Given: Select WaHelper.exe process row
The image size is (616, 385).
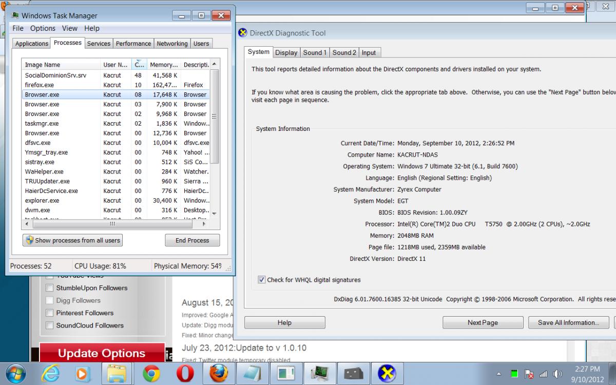Looking at the screenshot, I should click(115, 171).
